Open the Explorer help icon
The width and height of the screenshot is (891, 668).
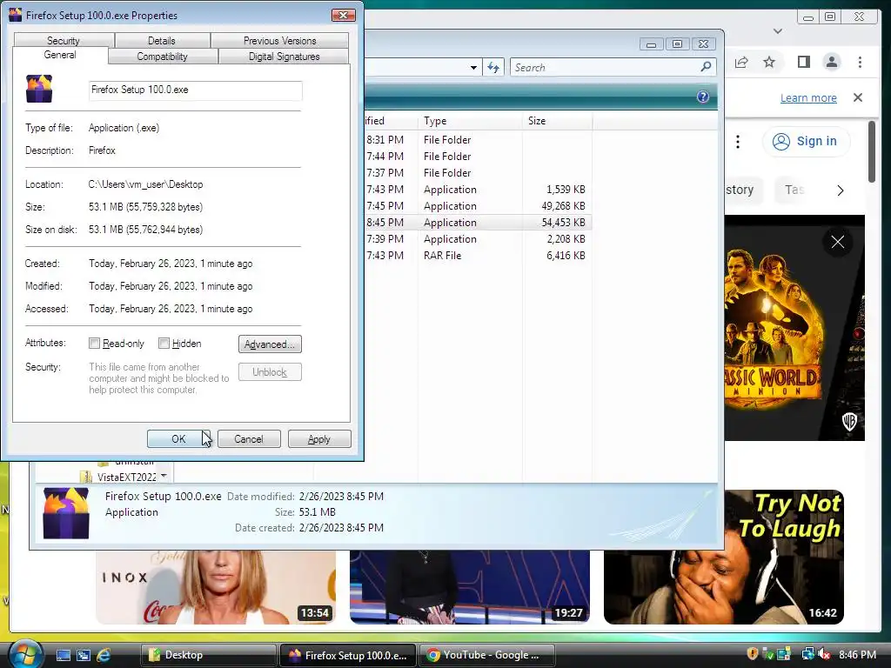click(703, 97)
